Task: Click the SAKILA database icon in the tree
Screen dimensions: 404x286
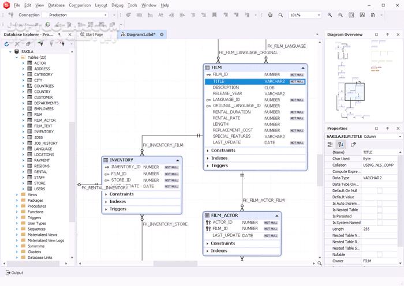Action: (17, 51)
